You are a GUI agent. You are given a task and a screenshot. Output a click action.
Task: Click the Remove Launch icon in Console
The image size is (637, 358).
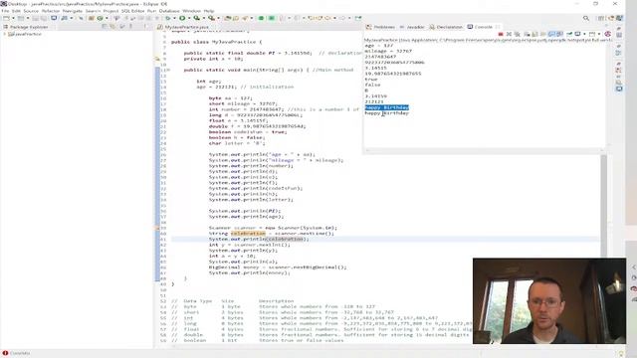[x=509, y=34]
